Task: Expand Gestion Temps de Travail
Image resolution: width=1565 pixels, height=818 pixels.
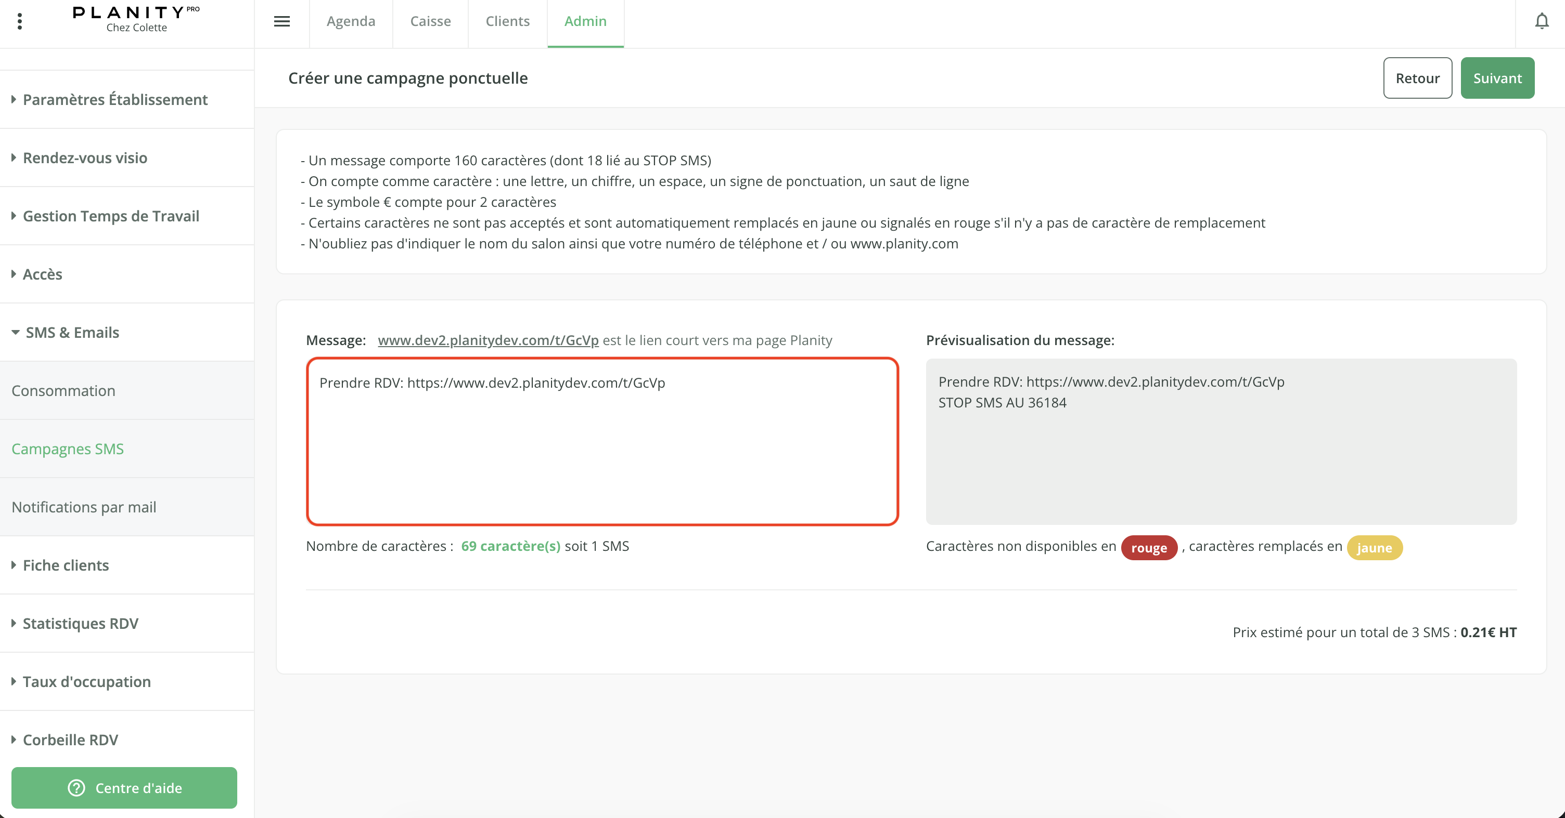Action: [111, 216]
